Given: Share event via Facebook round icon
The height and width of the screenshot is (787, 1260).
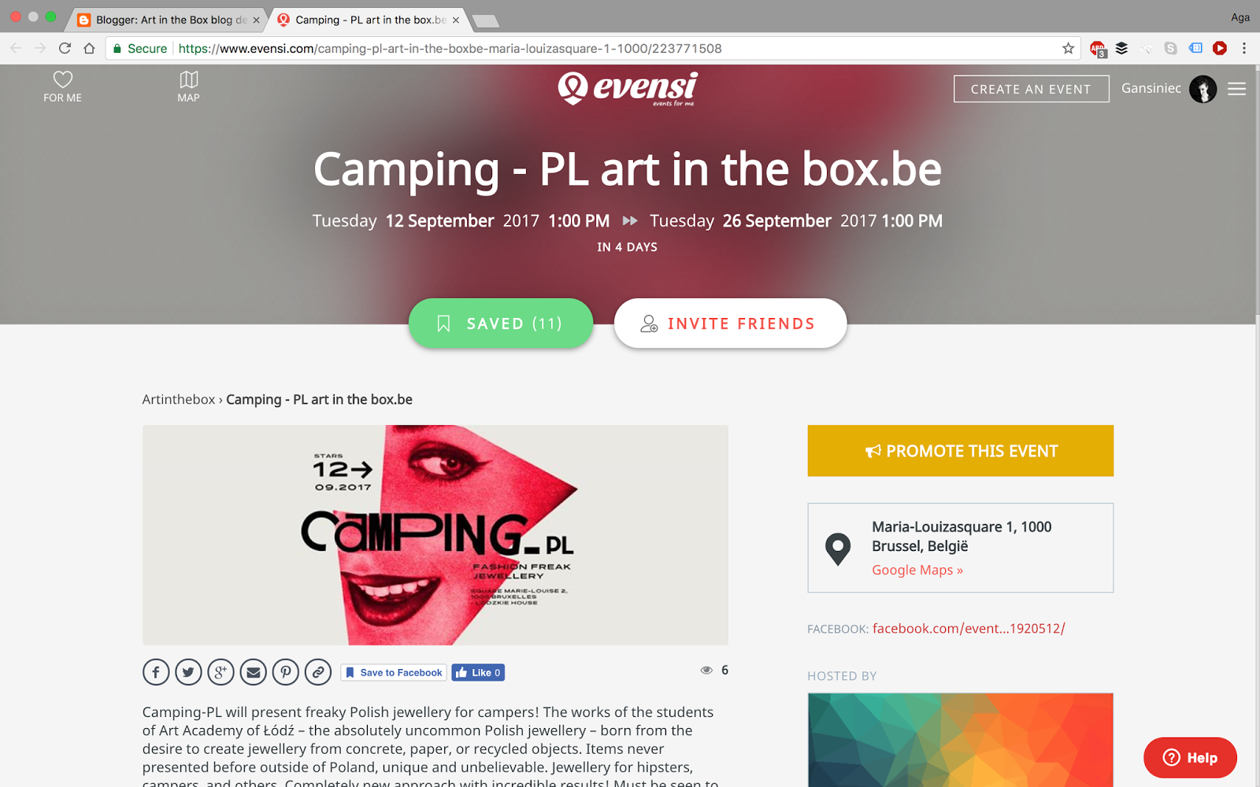Looking at the screenshot, I should pos(156,672).
